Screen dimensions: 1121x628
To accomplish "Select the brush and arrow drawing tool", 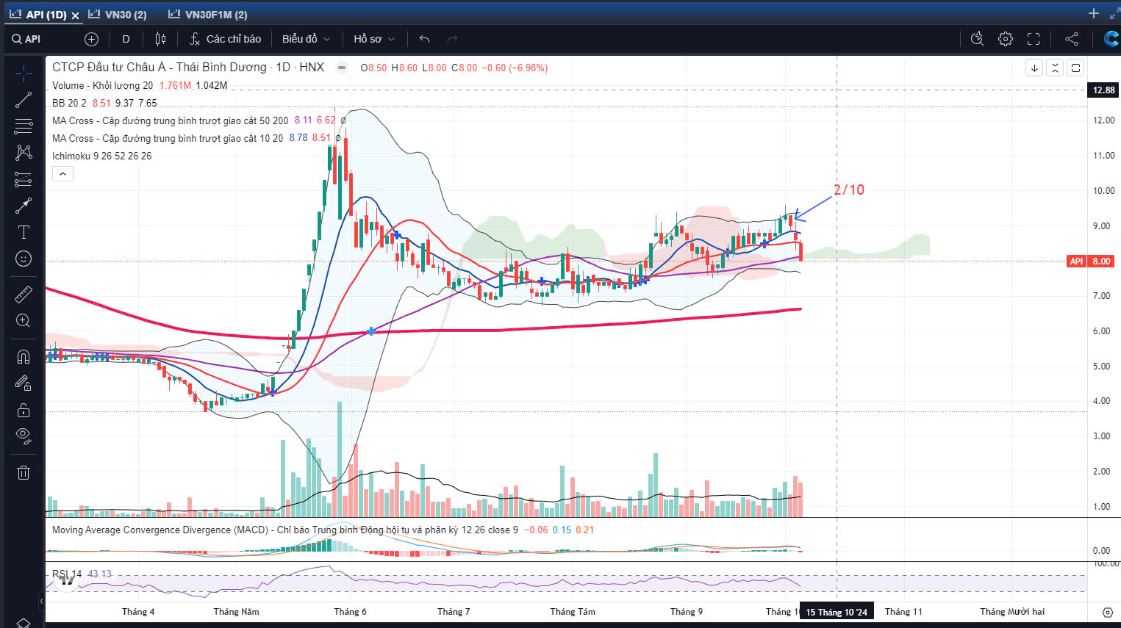I will (x=24, y=206).
